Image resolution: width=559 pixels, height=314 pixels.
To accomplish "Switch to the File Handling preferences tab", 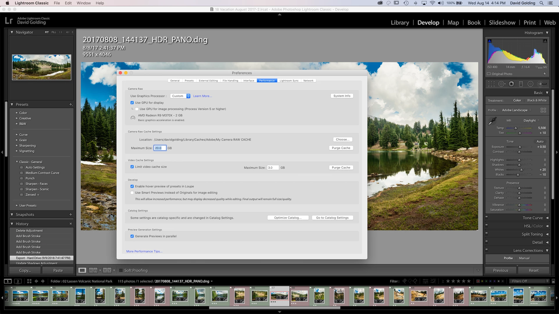I will (x=230, y=81).
